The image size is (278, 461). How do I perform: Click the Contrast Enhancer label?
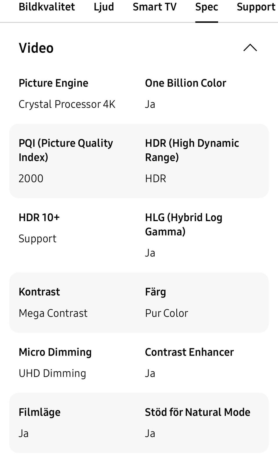[189, 352]
